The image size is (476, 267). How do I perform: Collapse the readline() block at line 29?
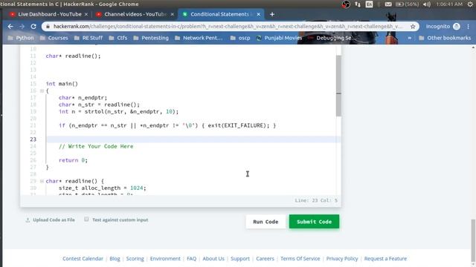tap(42, 181)
